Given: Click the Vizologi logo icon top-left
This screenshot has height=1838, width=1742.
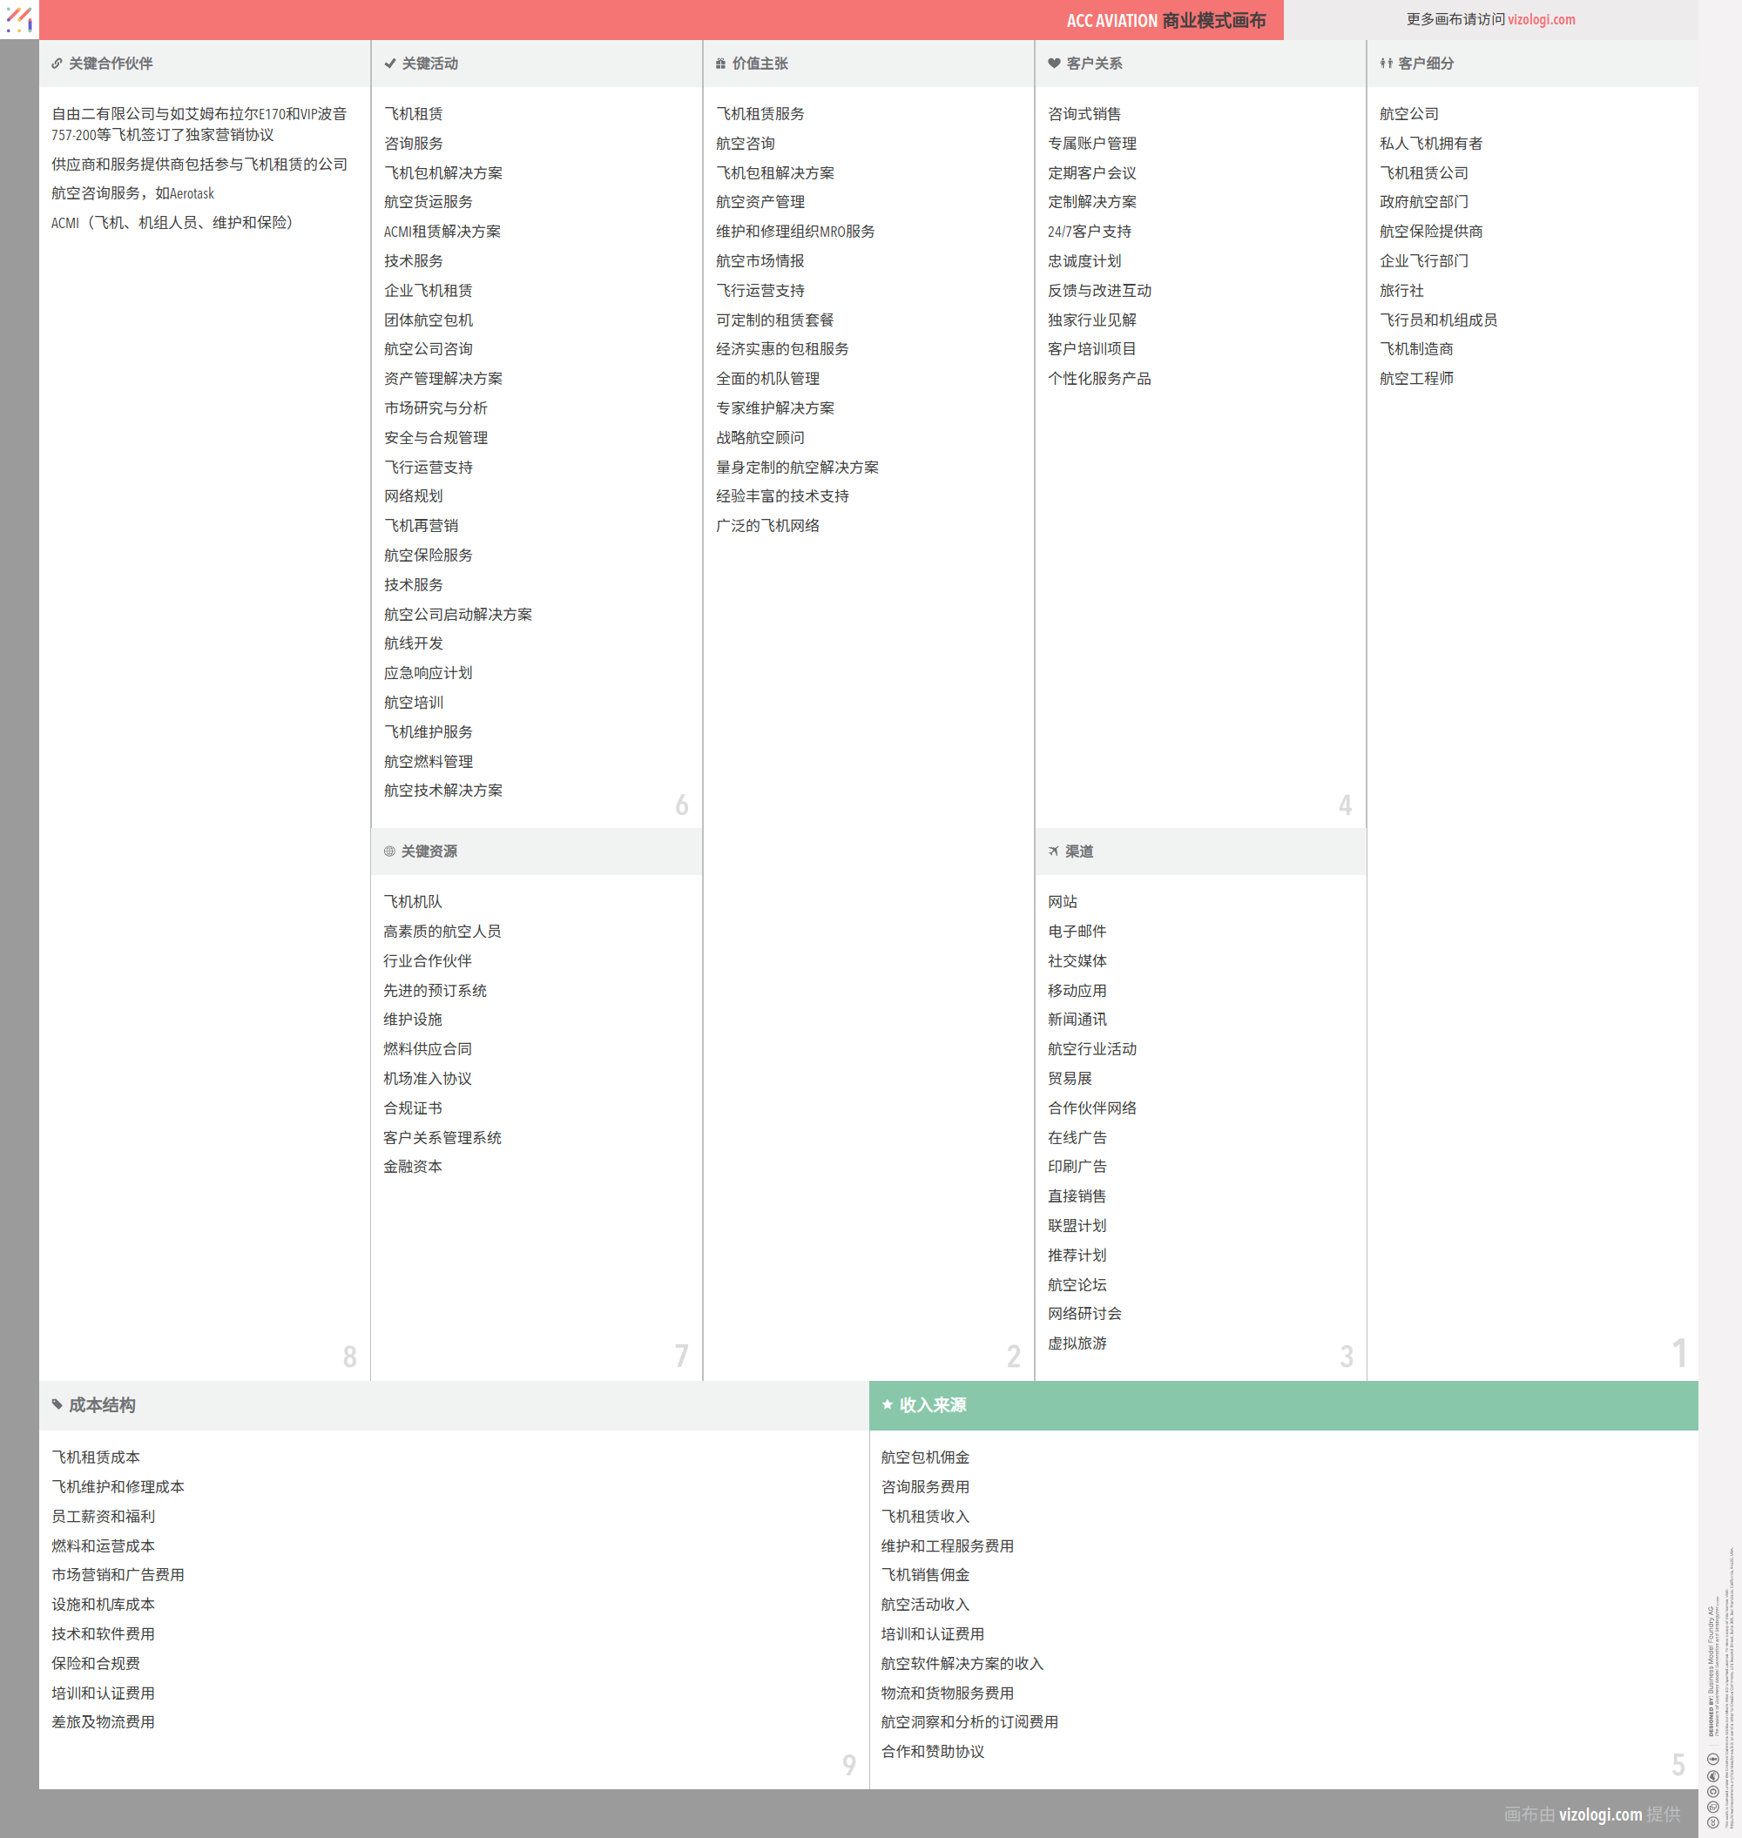Looking at the screenshot, I should (18, 18).
